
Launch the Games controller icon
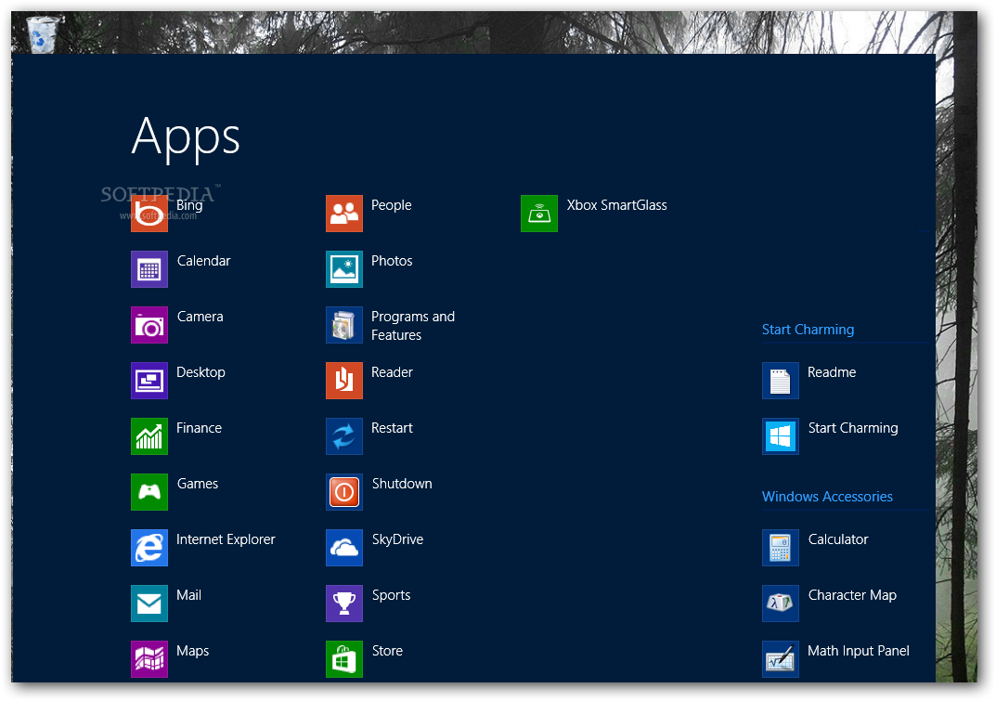coord(149,492)
